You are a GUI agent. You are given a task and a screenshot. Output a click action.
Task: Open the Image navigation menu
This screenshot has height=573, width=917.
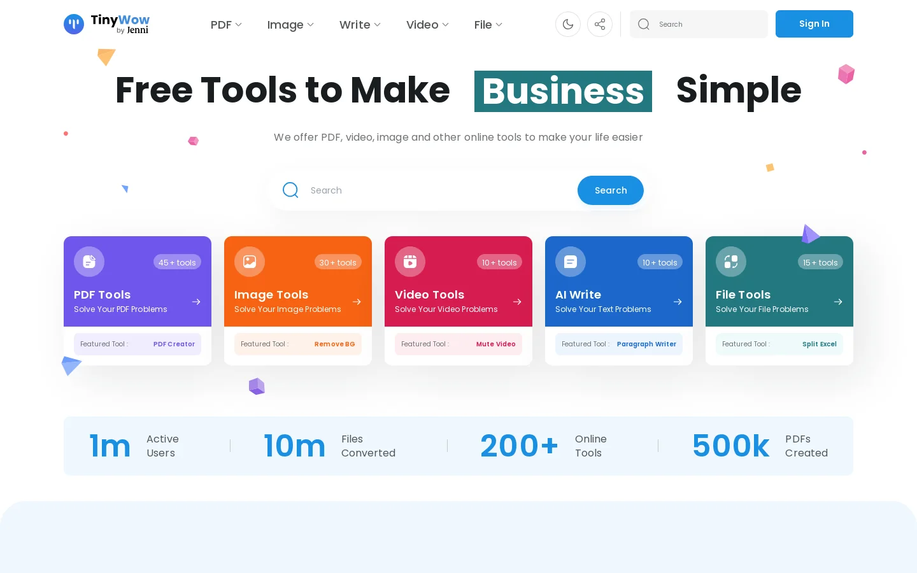pos(290,25)
